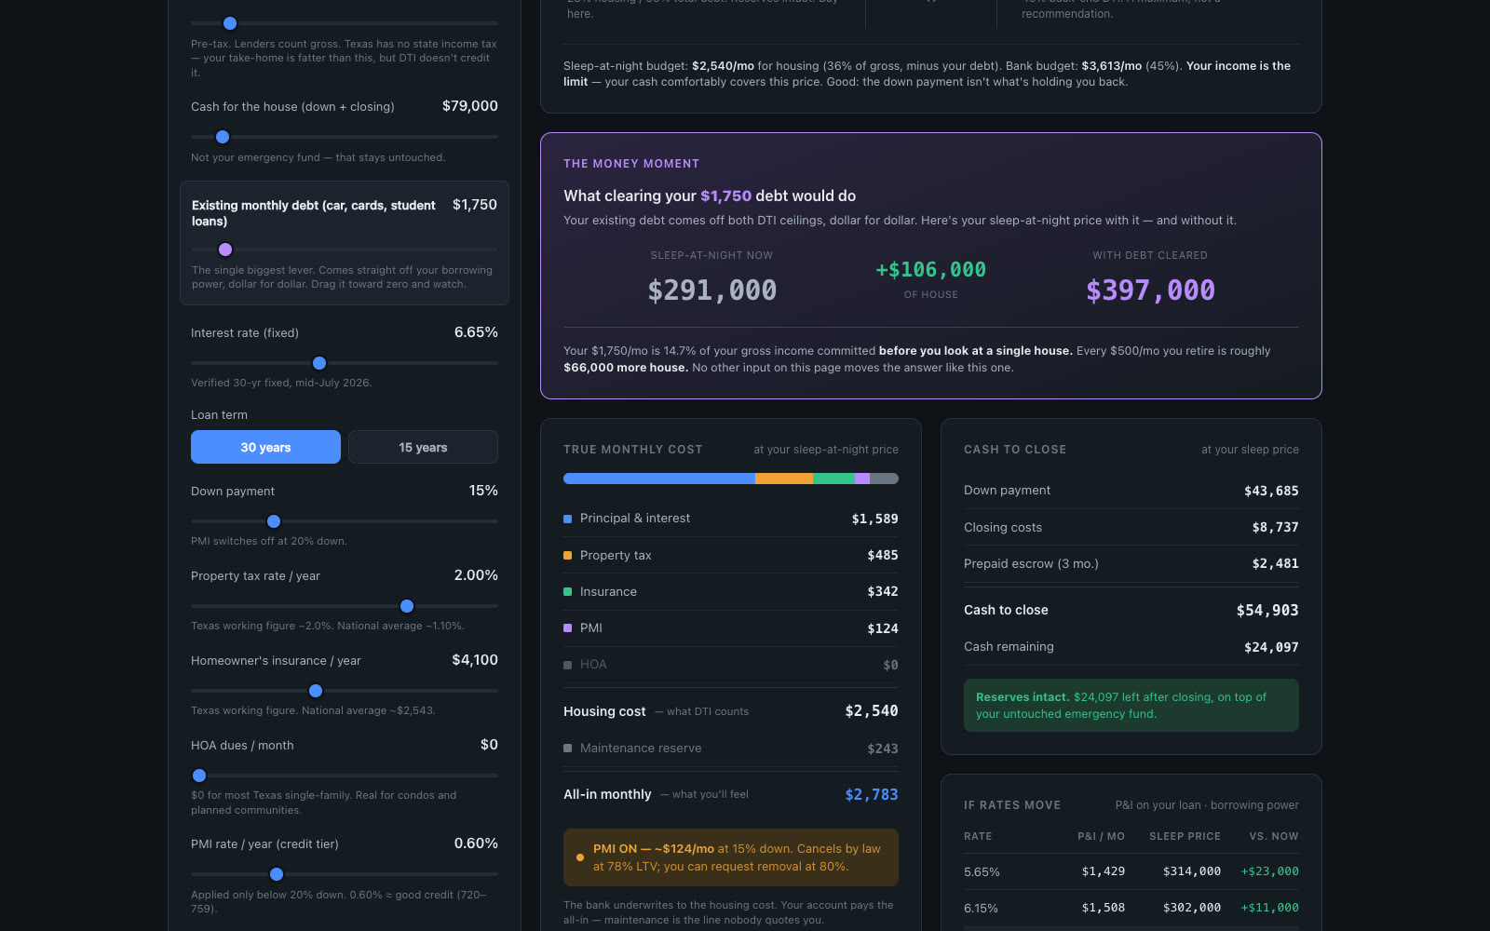Click the 6.65% interest rate value

click(476, 332)
